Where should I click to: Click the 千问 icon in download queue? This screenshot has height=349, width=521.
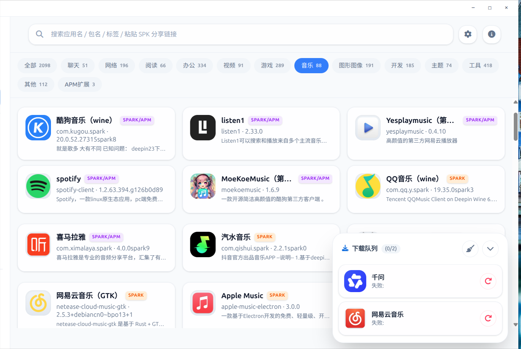[355, 281]
